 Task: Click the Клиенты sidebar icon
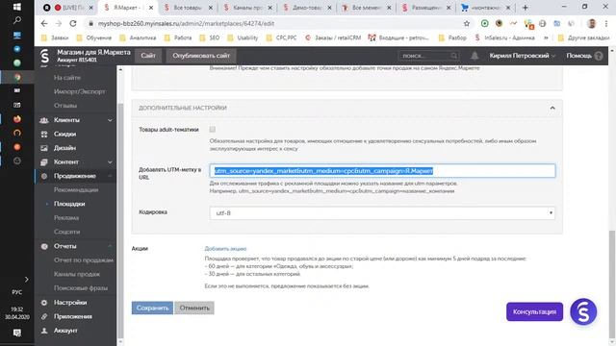tap(44, 120)
